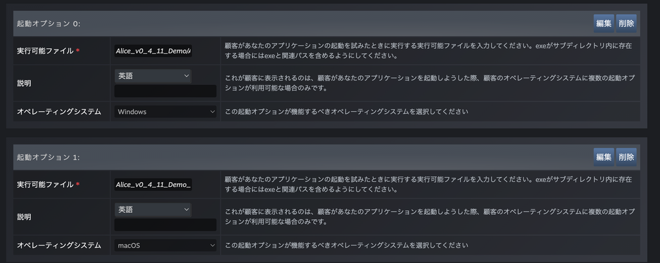Click the 説明 label in option 0
Screen dimensions: 660x263
24,83
